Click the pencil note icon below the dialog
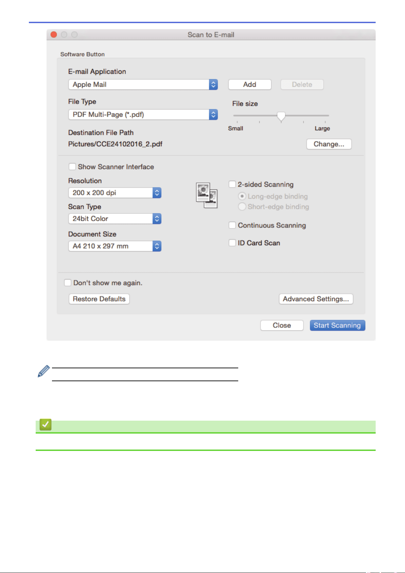This screenshot has width=405, height=573. tap(43, 371)
